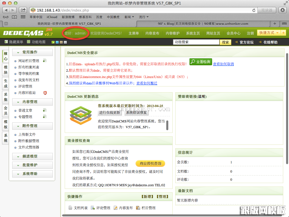Open the 流行 bookmarks folder dropdown

coord(144,17)
